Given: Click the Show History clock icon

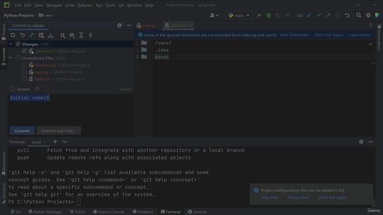Looking at the screenshot, I should click(338, 16).
